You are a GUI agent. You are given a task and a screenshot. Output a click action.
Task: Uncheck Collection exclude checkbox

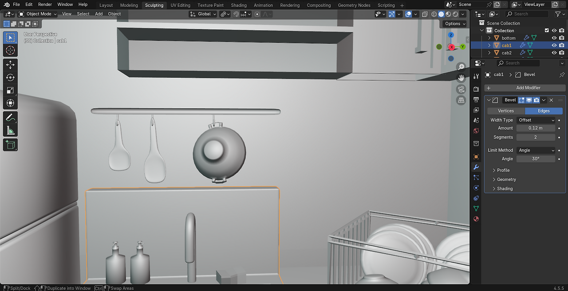pyautogui.click(x=547, y=31)
